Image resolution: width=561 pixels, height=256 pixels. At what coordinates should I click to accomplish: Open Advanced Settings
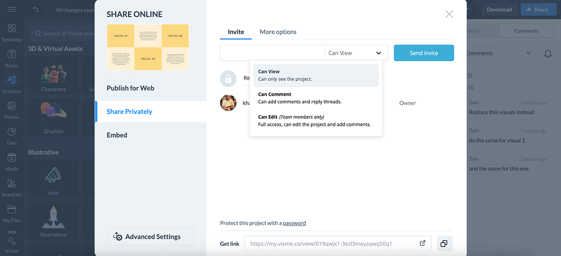[x=150, y=237]
